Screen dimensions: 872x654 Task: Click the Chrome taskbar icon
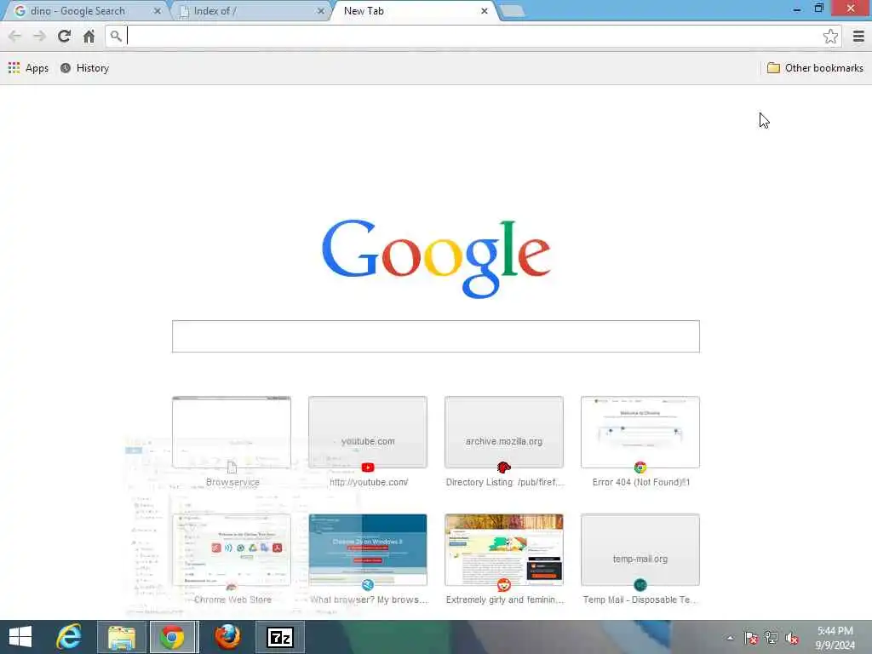pos(173,637)
